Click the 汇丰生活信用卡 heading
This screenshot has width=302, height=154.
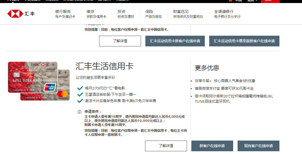point(105,66)
